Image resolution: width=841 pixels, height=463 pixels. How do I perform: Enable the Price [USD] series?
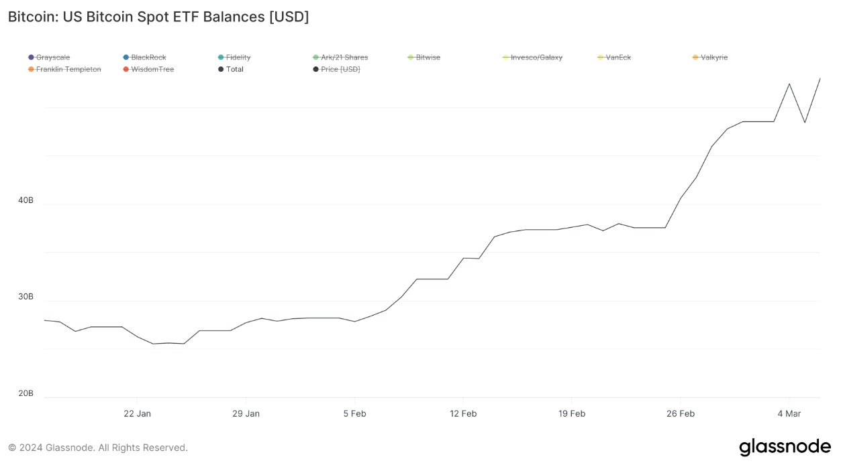pyautogui.click(x=336, y=69)
